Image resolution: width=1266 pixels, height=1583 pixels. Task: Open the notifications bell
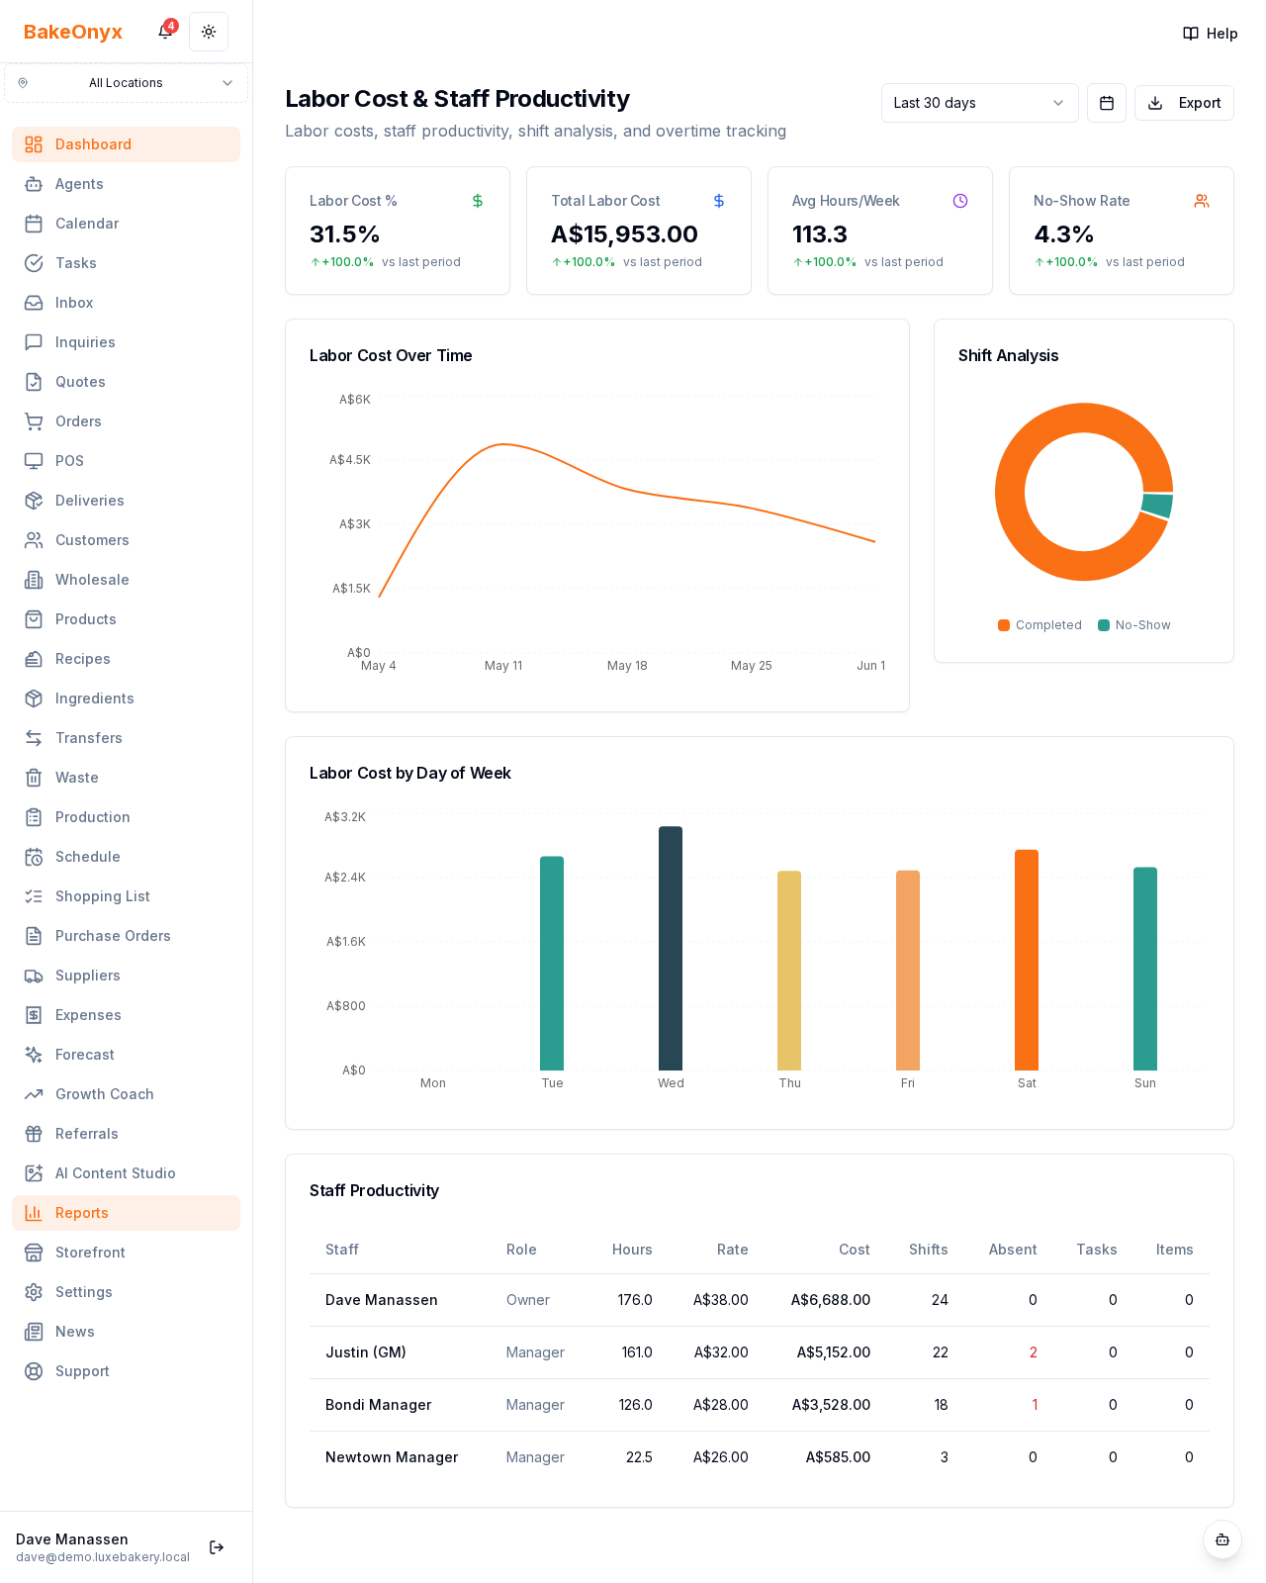coord(165,32)
